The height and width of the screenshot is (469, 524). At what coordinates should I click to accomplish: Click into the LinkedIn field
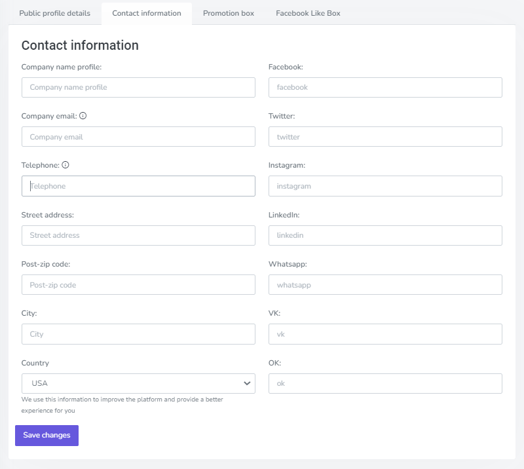pos(385,235)
